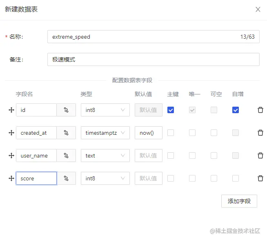Check 主键 for created_at field

(171, 133)
